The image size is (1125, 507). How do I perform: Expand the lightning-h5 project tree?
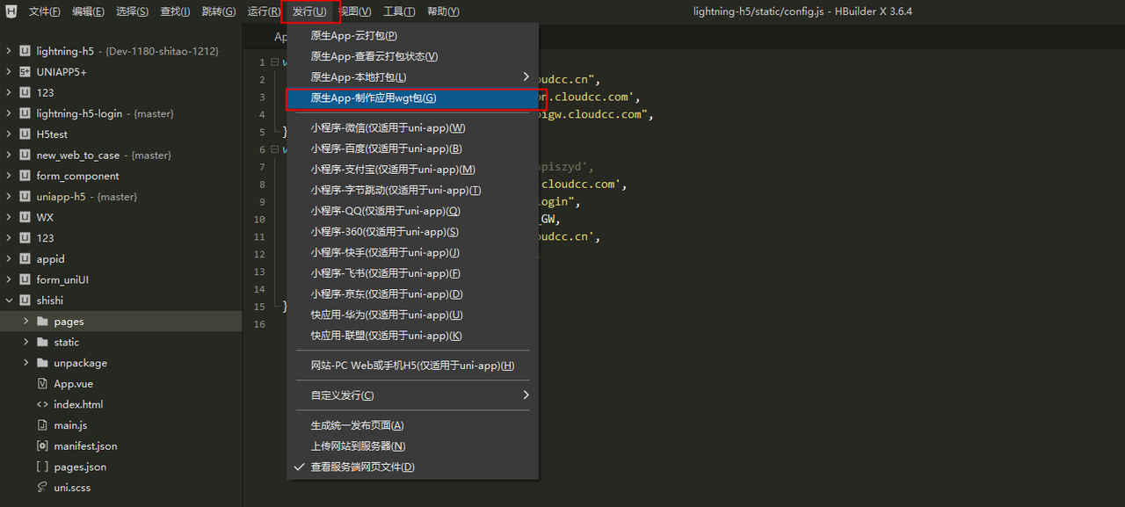click(x=9, y=51)
